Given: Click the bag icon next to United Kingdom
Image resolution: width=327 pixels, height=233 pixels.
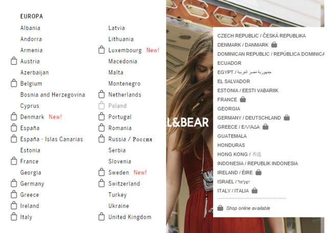Looking at the screenshot, I should point(102,217).
